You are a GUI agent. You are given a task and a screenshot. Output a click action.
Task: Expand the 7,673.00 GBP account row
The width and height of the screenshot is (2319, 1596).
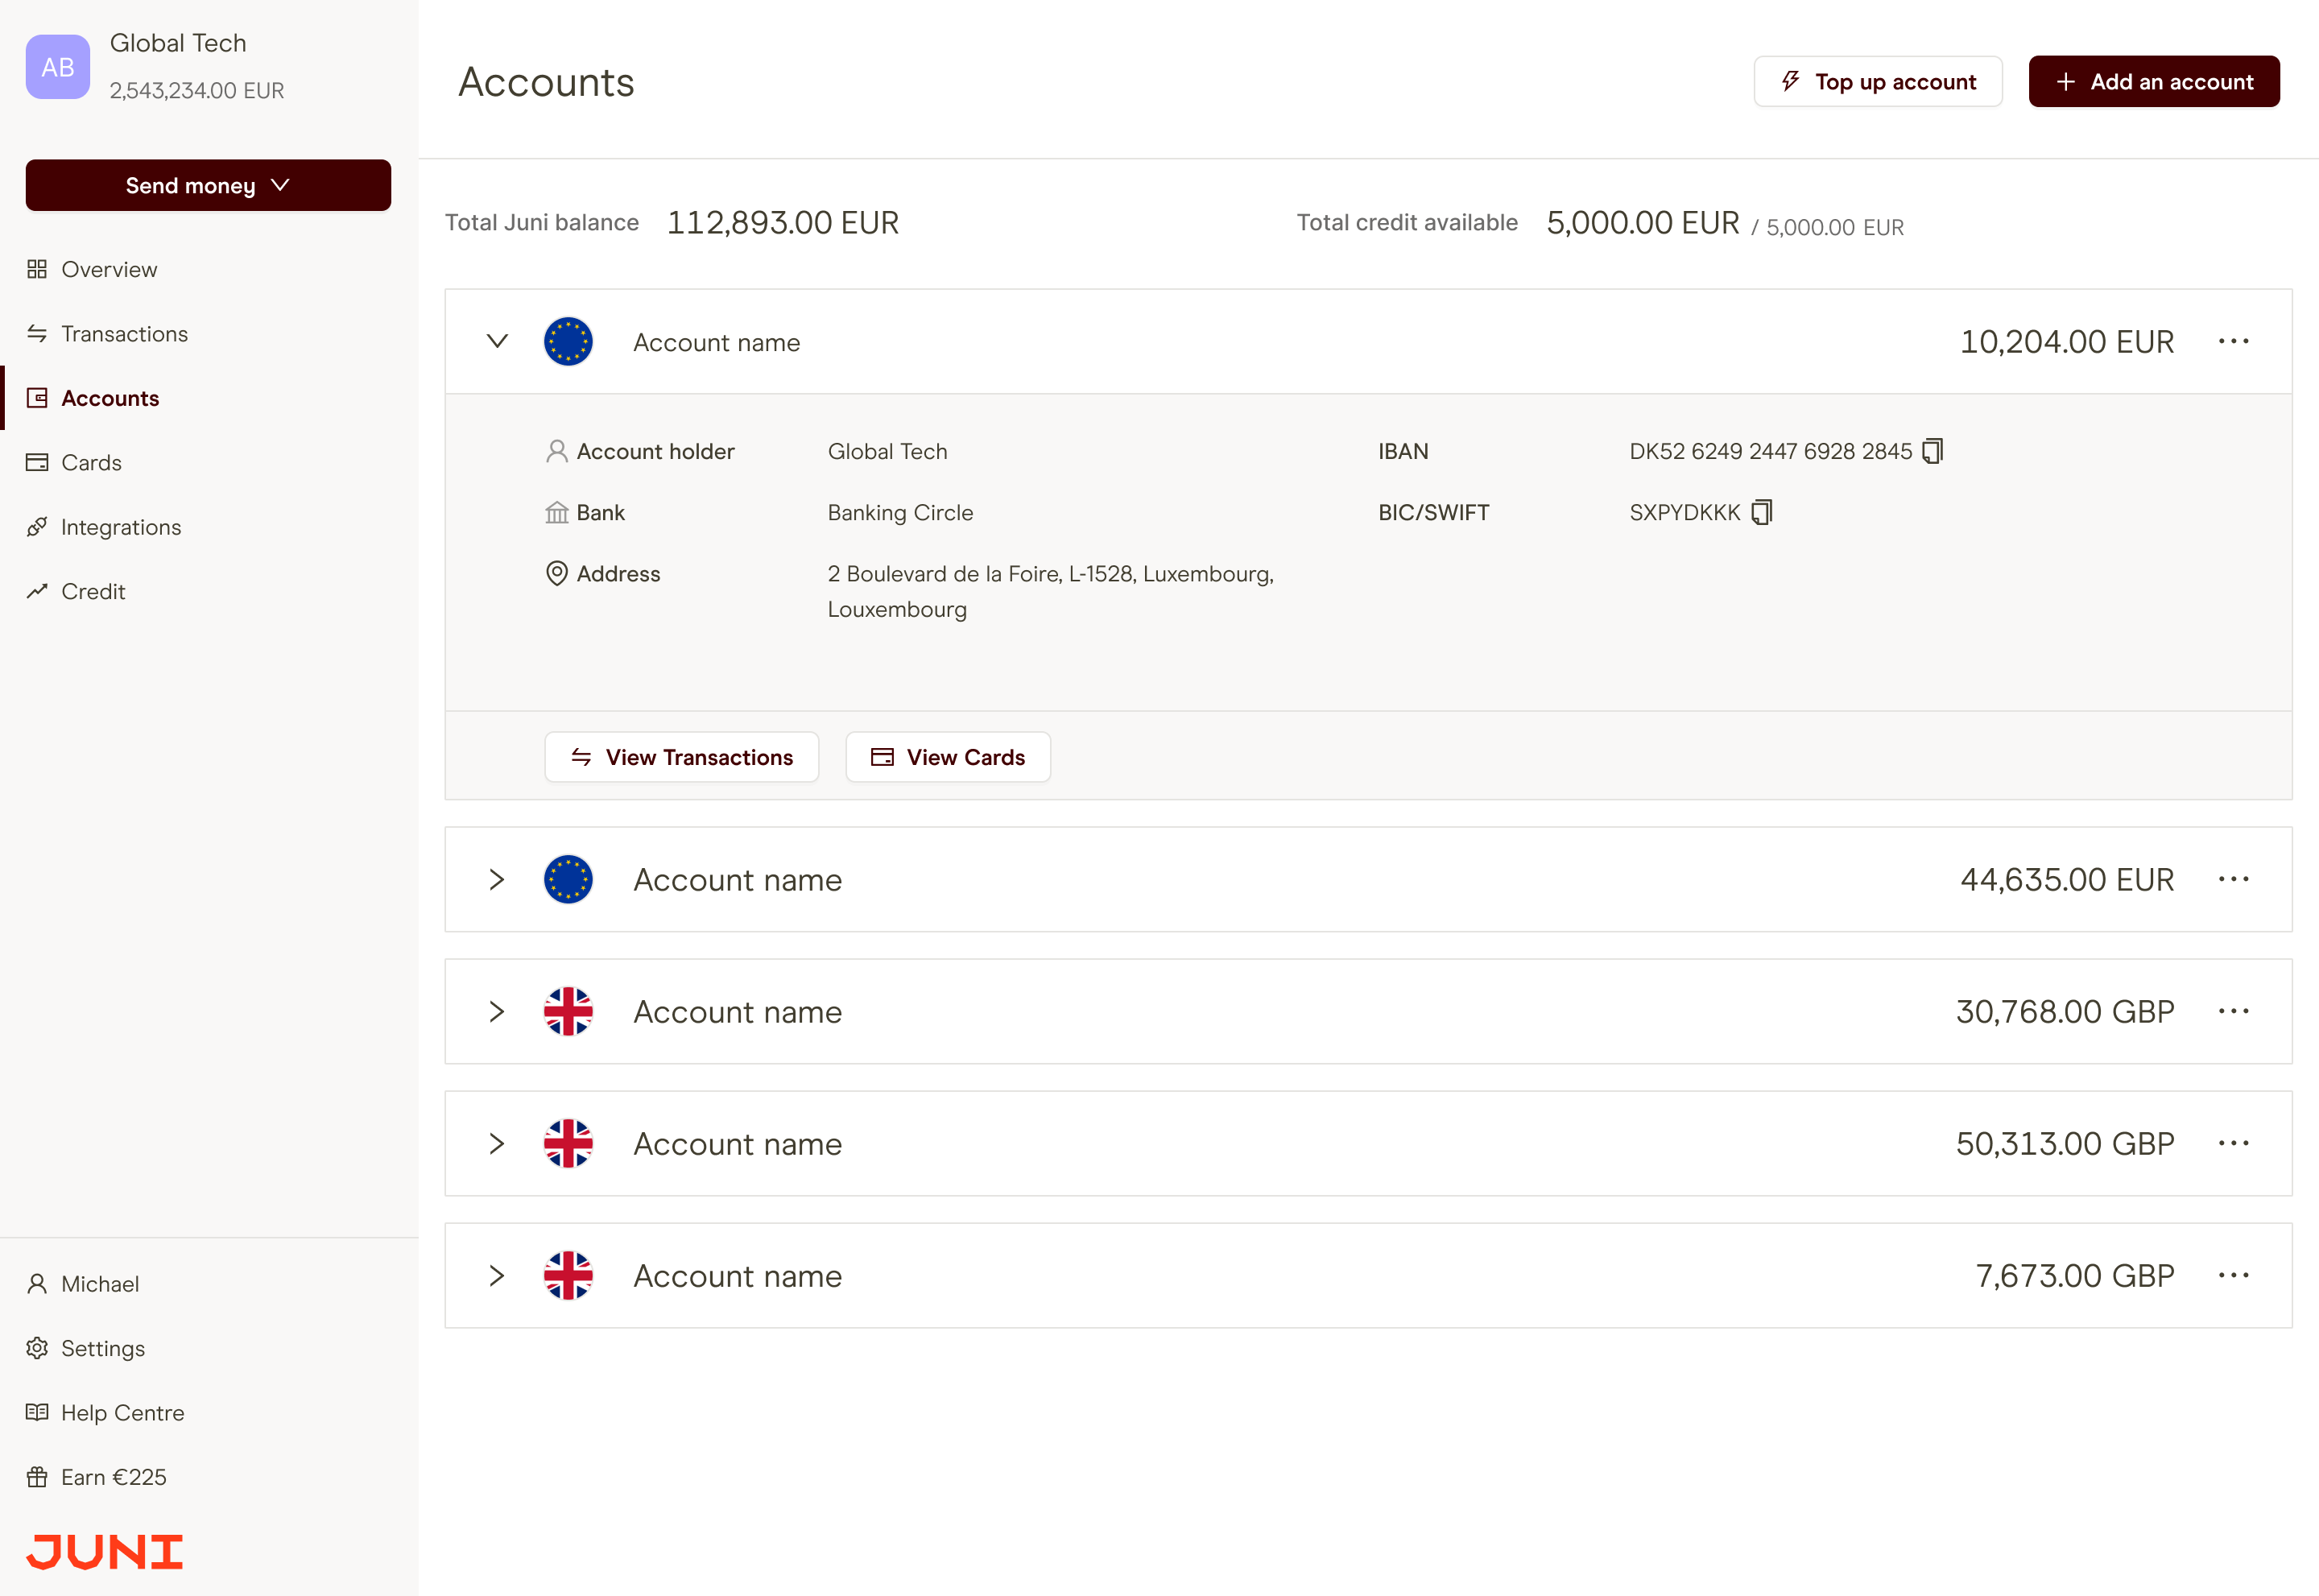click(x=497, y=1276)
